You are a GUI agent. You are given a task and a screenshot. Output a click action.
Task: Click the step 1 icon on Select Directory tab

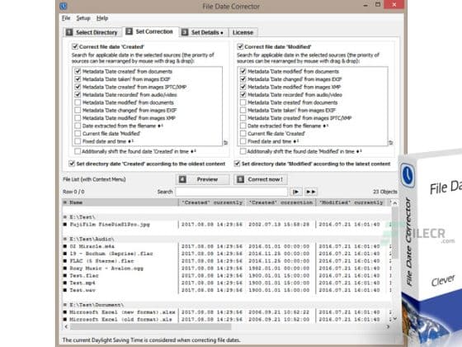click(x=69, y=32)
